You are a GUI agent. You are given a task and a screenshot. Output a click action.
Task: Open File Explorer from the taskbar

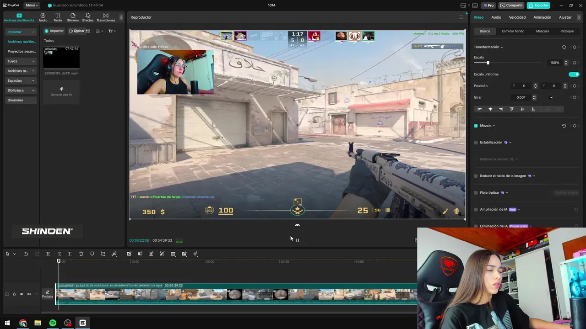point(38,323)
